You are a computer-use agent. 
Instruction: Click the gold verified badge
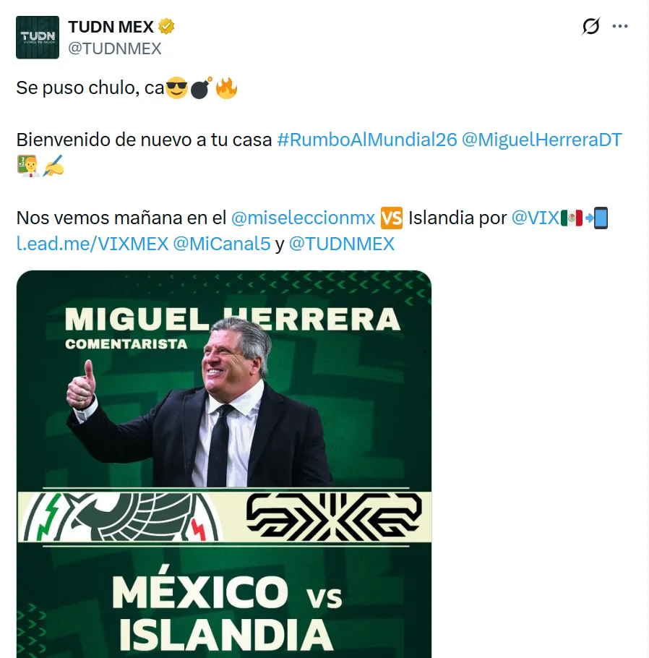click(166, 27)
